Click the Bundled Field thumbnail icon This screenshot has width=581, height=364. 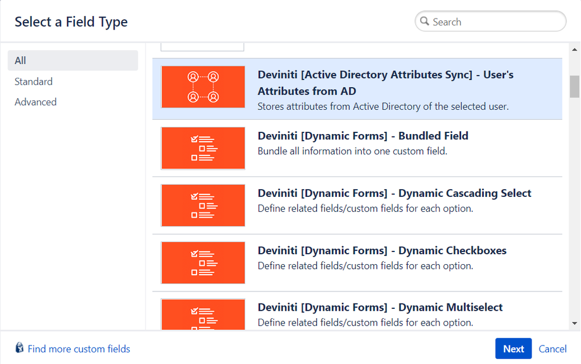click(x=202, y=147)
